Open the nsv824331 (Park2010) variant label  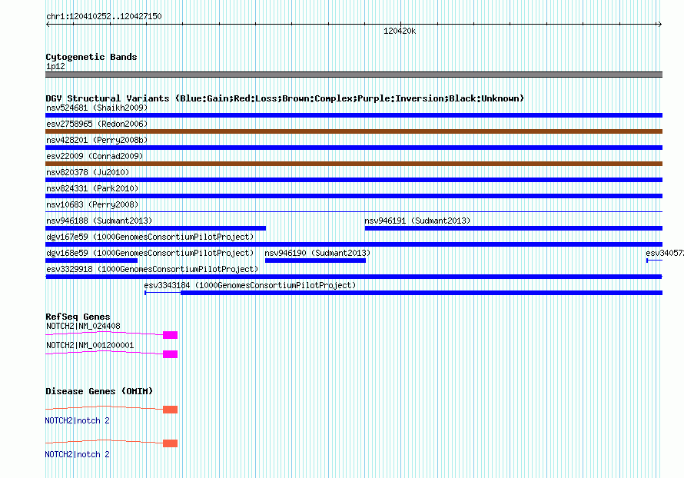(x=92, y=188)
